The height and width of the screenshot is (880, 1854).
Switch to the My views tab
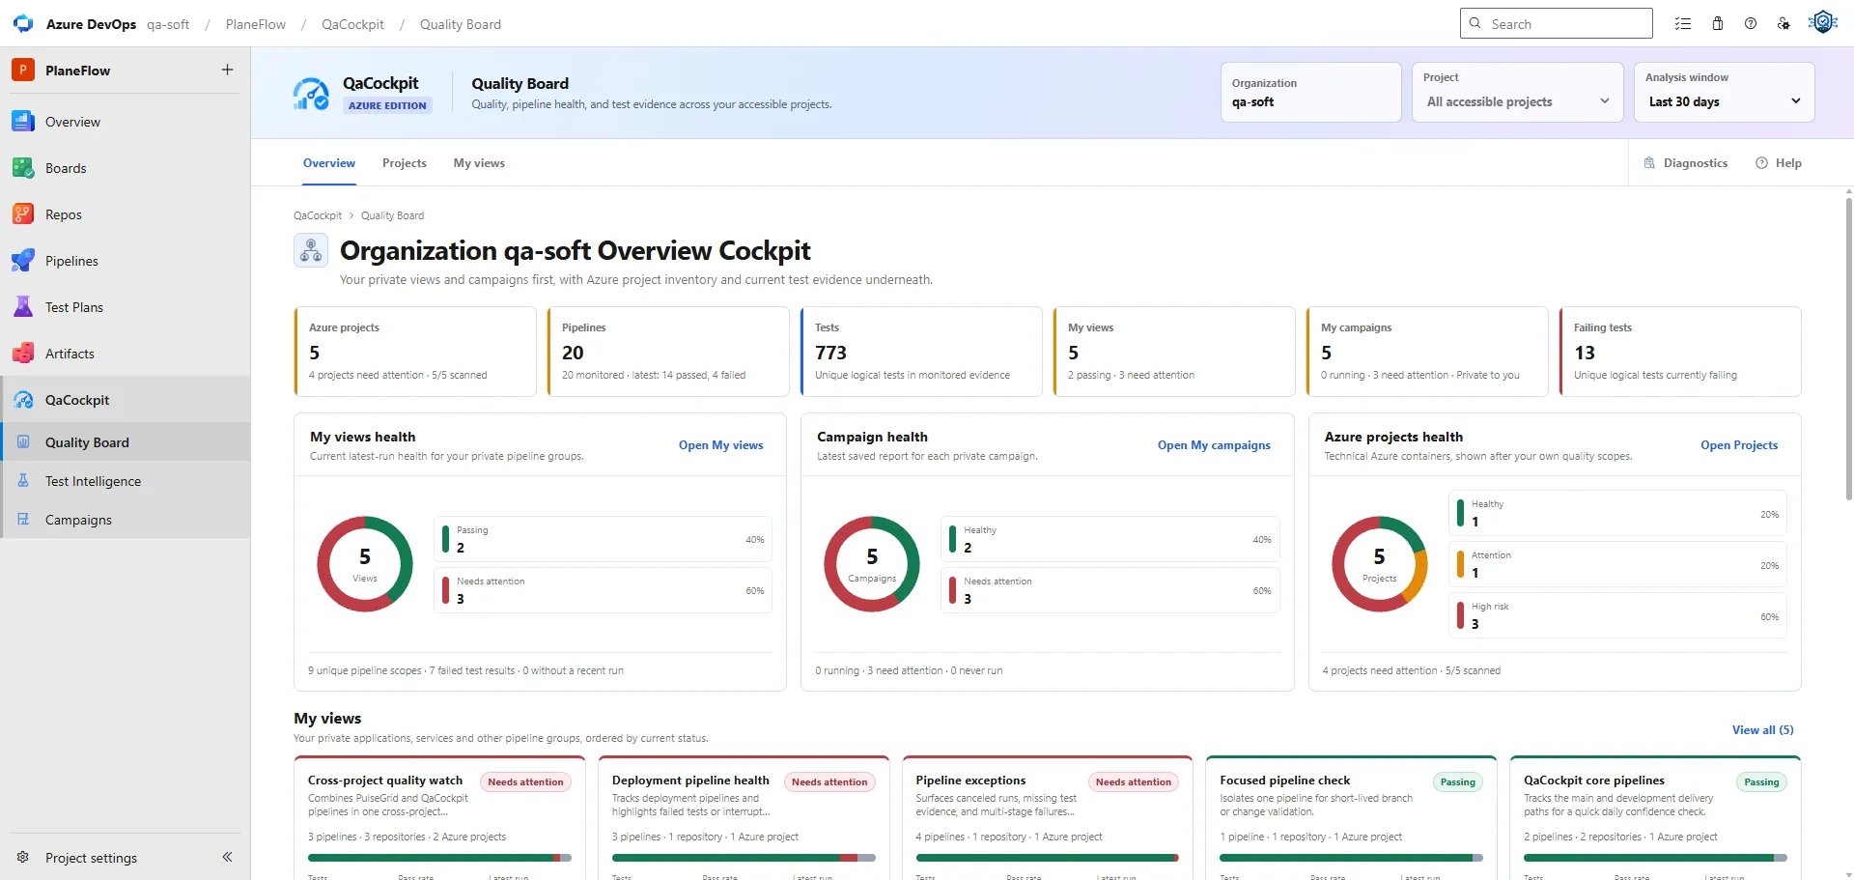click(479, 163)
